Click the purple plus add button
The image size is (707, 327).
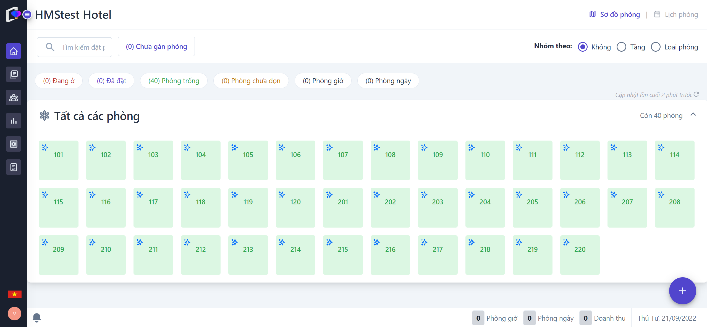coord(682,291)
